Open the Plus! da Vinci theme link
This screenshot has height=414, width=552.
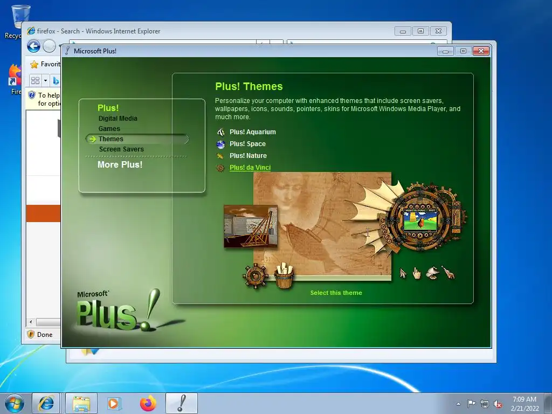coord(250,168)
